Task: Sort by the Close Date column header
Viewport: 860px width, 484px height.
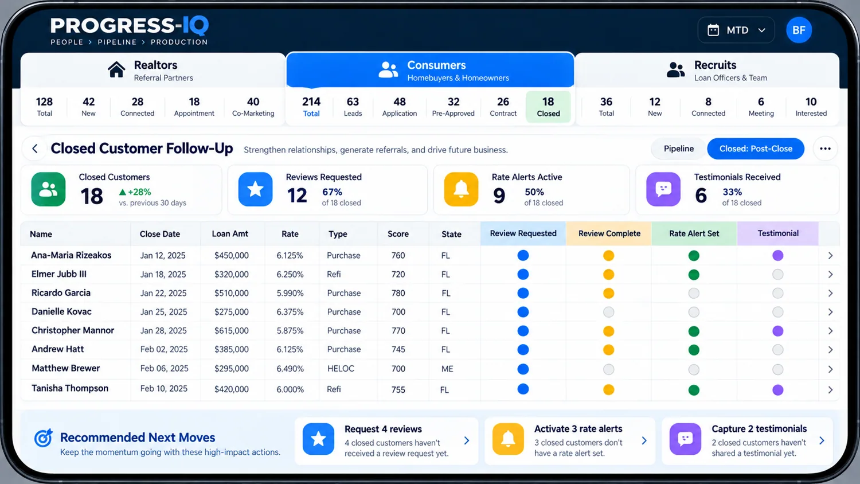Action: coord(160,234)
